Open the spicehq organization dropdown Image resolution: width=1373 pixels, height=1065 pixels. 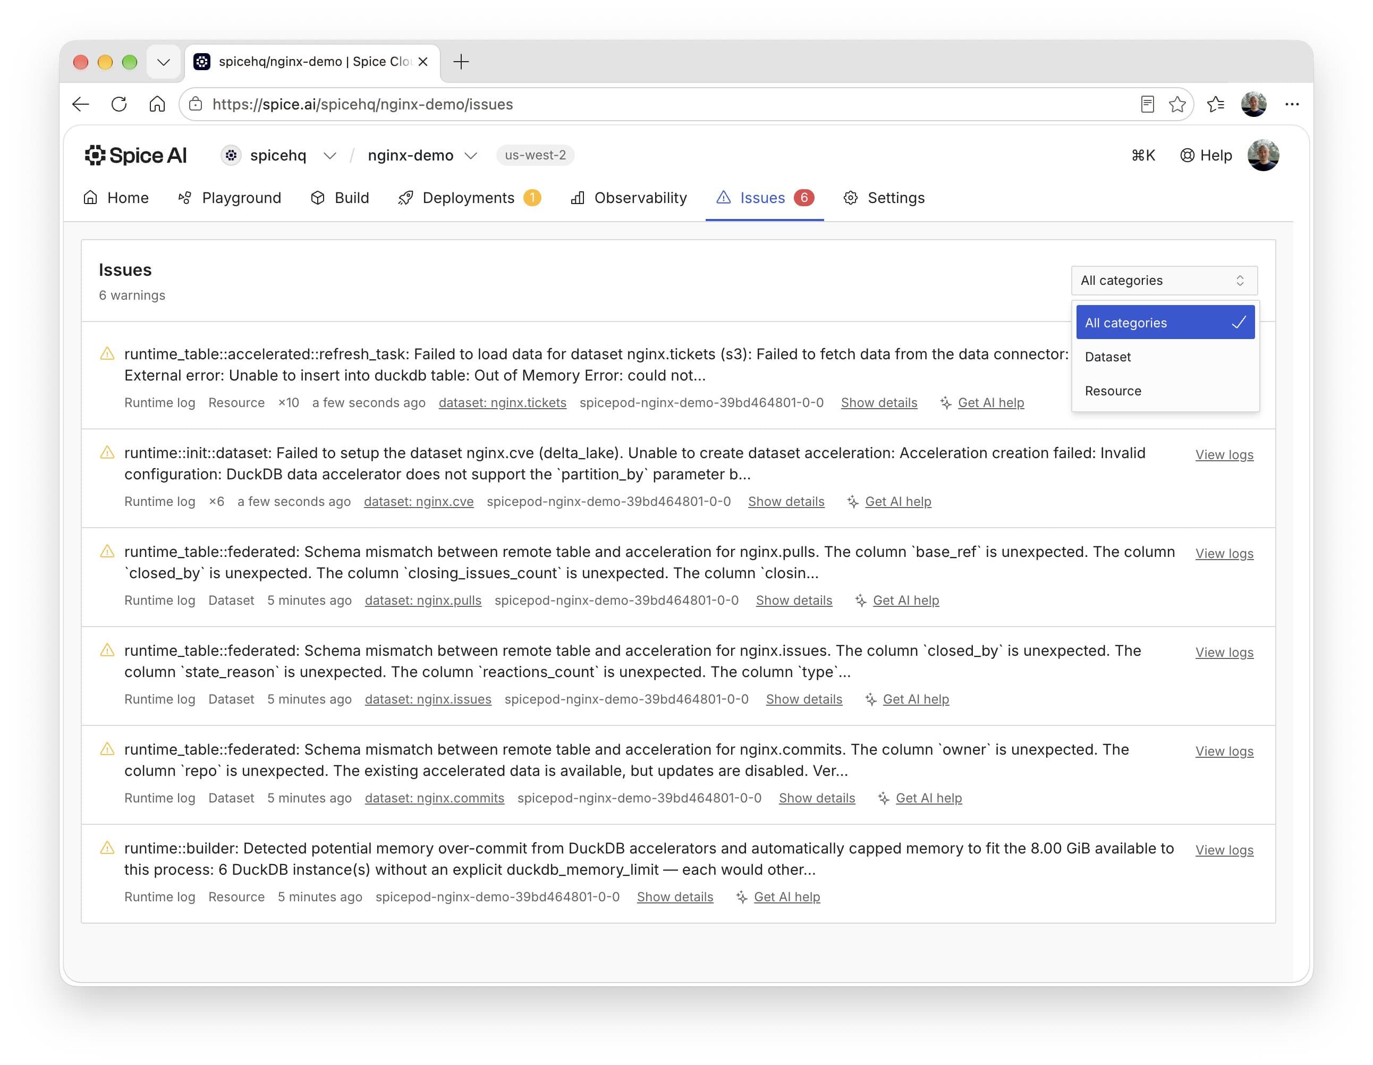pyautogui.click(x=330, y=155)
